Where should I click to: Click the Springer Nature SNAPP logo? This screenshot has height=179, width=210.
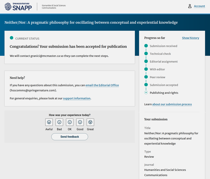point(18,7)
